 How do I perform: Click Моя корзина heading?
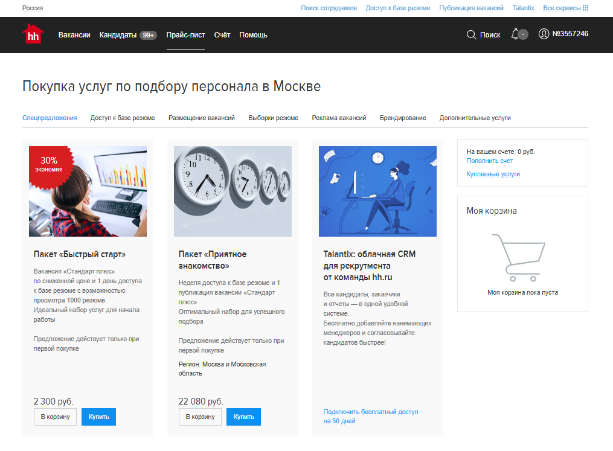492,211
